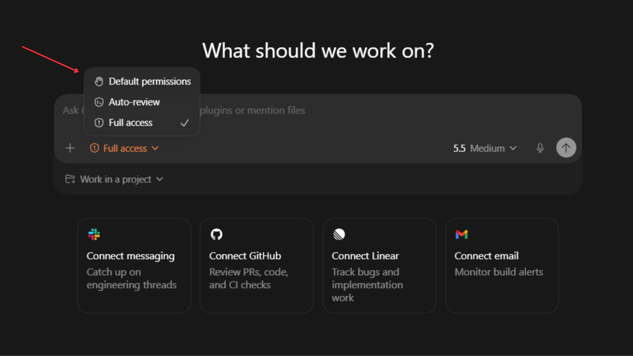The width and height of the screenshot is (633, 356).
Task: Click the chevron next to orange Full access
Action: tap(155, 148)
